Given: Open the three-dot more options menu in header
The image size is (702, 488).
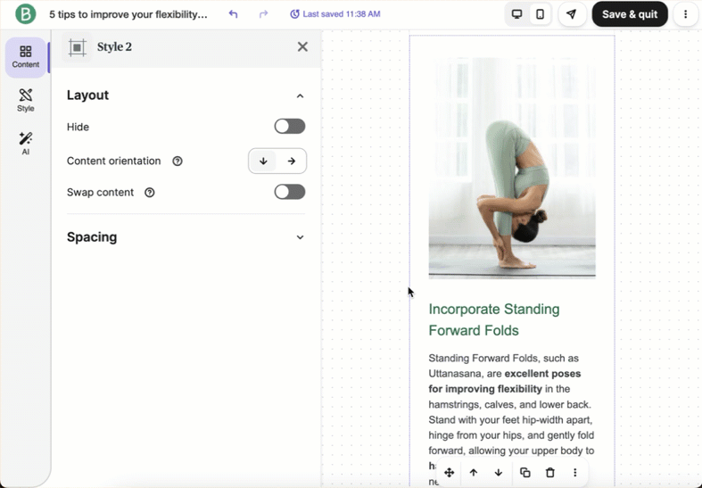Looking at the screenshot, I should pyautogui.click(x=685, y=14).
